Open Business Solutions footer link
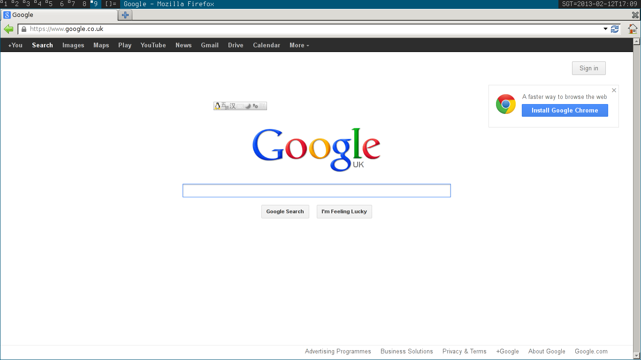Viewport: 641px width, 360px height. 407,352
